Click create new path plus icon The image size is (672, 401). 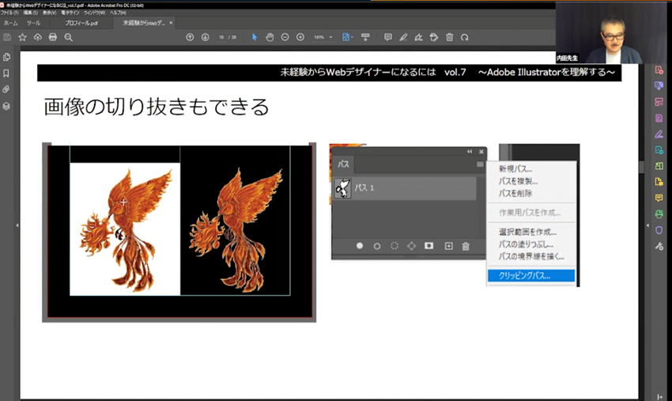[x=449, y=246]
